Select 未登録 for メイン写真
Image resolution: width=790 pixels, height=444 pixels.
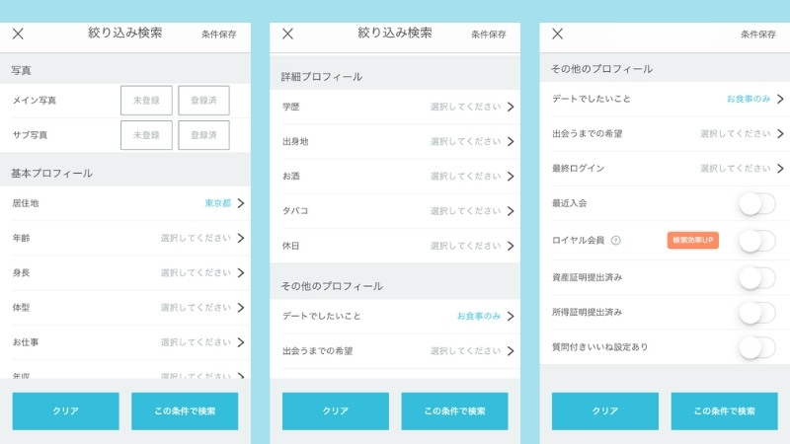point(146,101)
